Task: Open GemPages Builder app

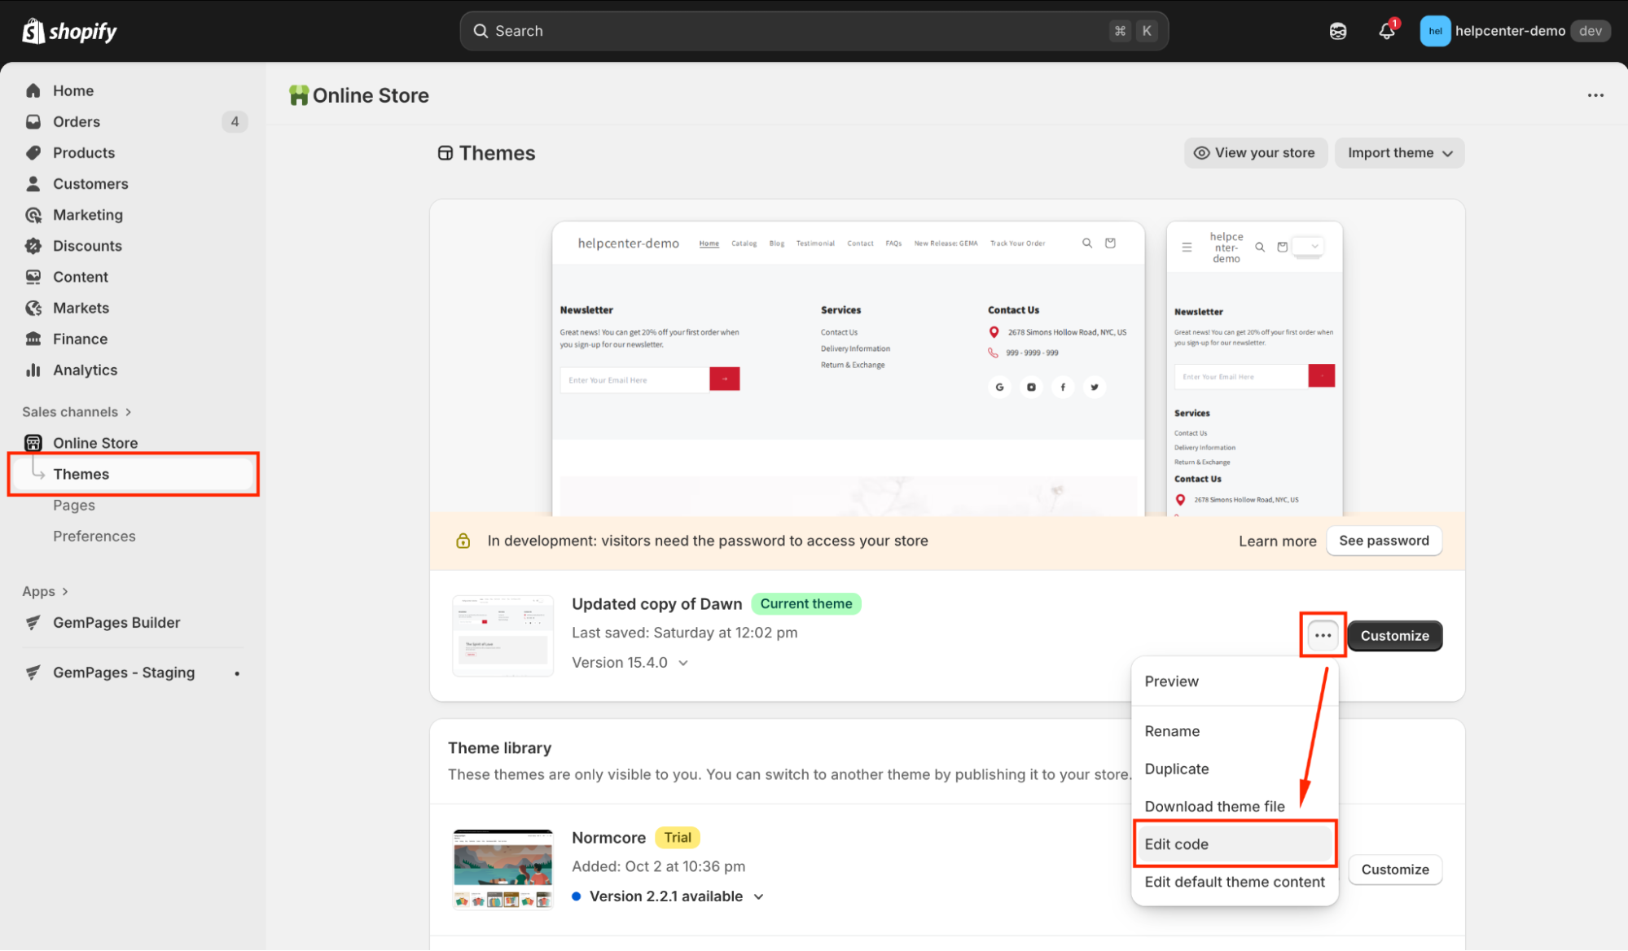Action: click(116, 622)
